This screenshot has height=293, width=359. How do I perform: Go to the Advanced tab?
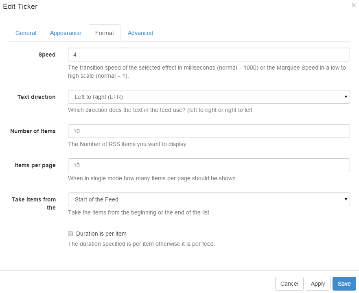click(x=140, y=33)
